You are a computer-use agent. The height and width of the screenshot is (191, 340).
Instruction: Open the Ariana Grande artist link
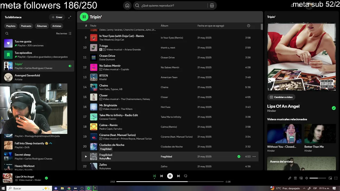click(x=133, y=50)
